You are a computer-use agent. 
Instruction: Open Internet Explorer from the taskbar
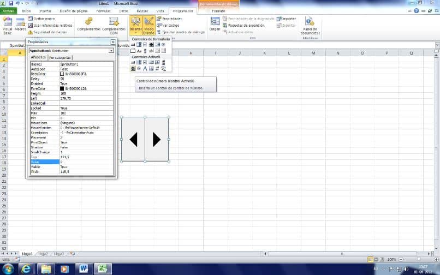[x=26, y=269]
